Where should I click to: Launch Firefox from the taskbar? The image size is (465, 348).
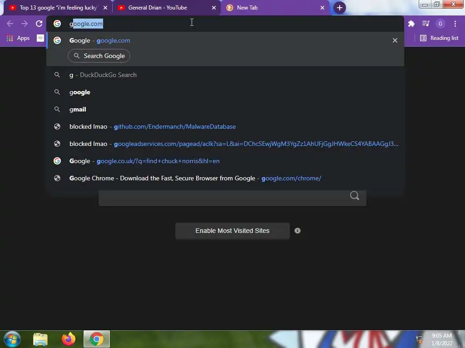pos(69,339)
